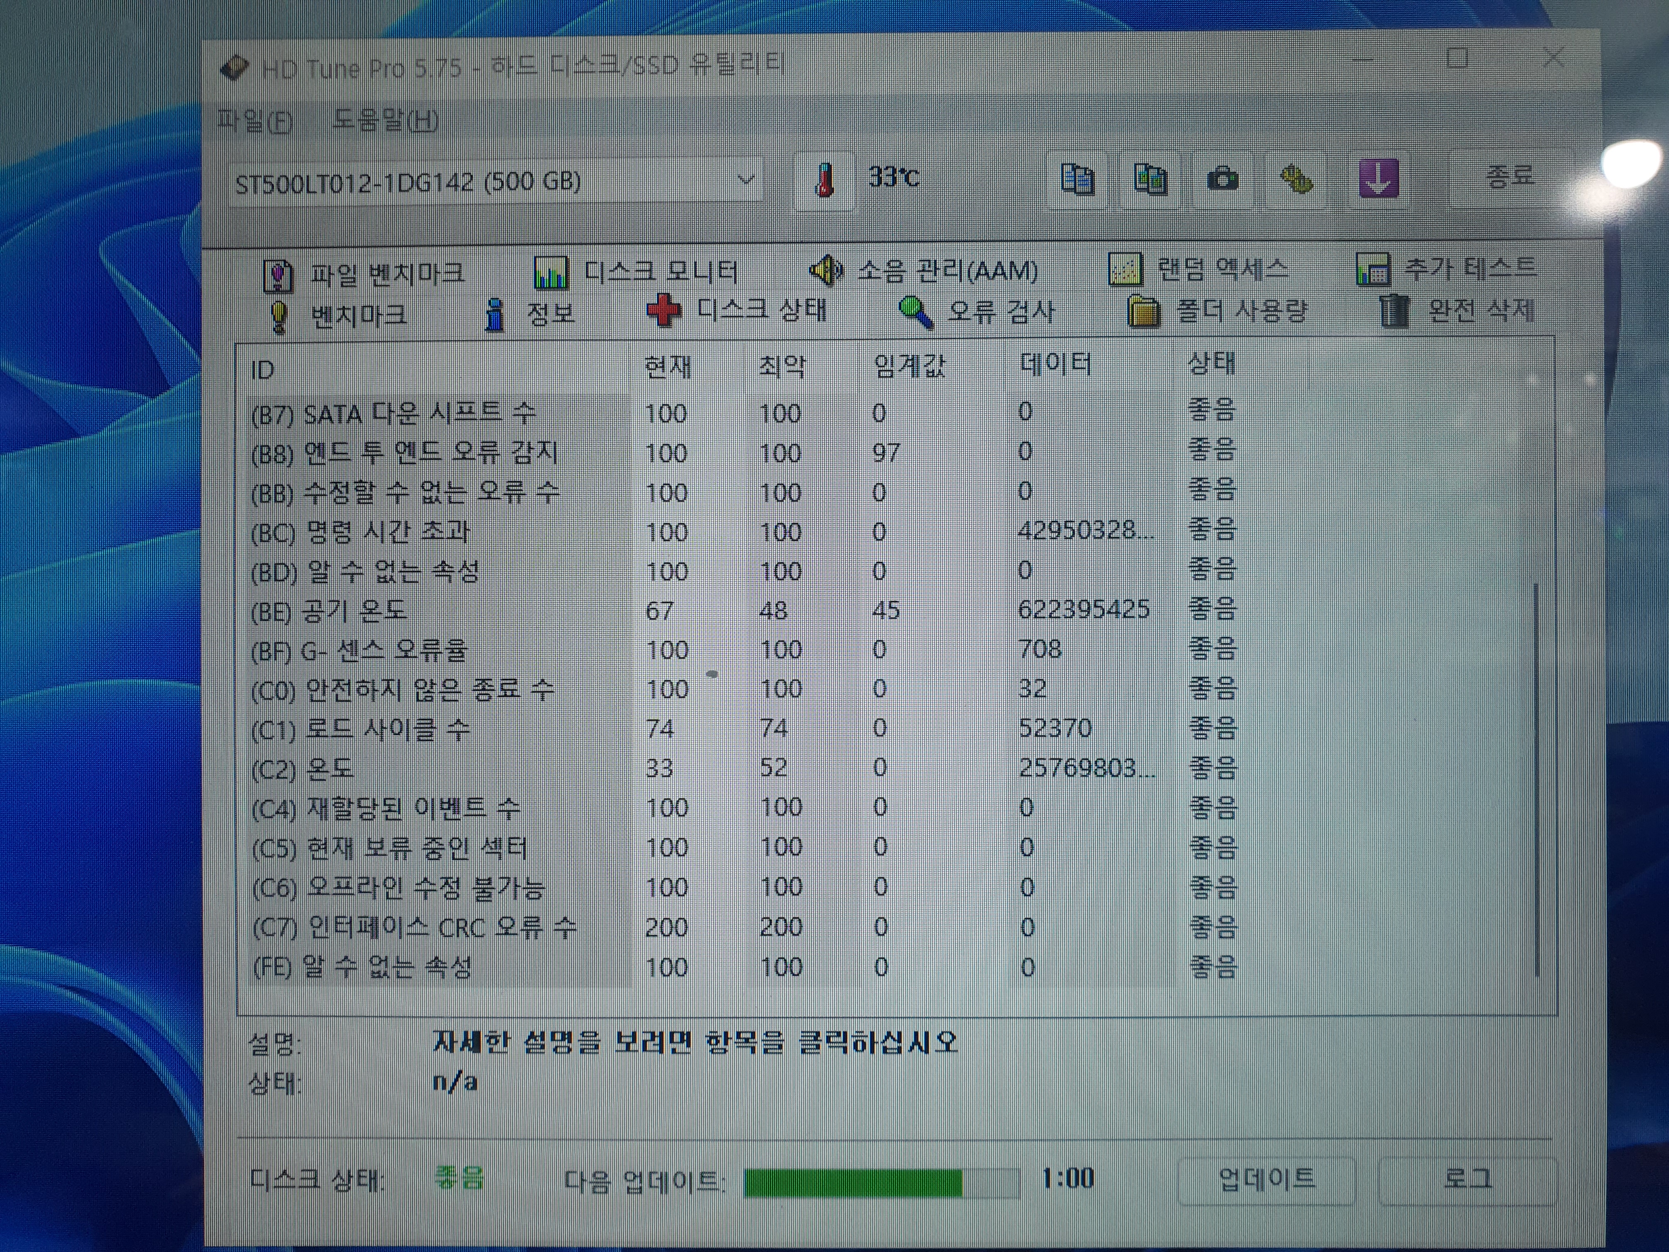
Task: Open the options wrench icon
Action: pos(1296,180)
